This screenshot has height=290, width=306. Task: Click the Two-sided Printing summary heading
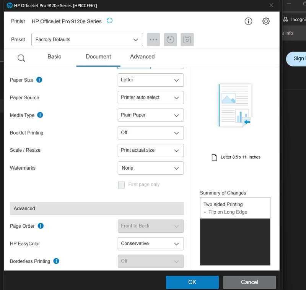click(x=223, y=204)
